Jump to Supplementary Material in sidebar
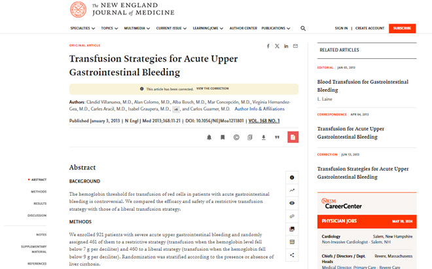The width and height of the screenshot is (432, 269). click(x=33, y=249)
